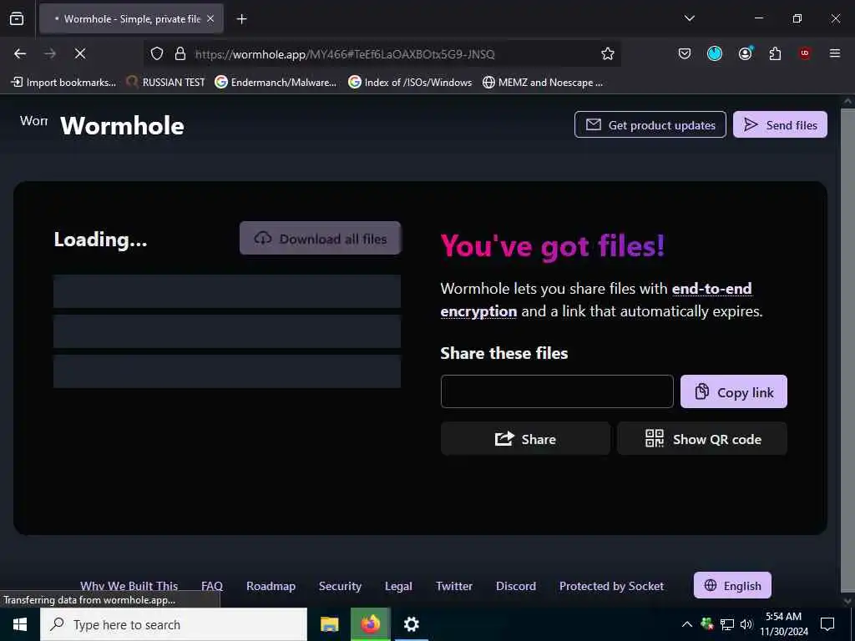The height and width of the screenshot is (641, 855).
Task: Click the Type here to search box
Action: click(x=174, y=624)
